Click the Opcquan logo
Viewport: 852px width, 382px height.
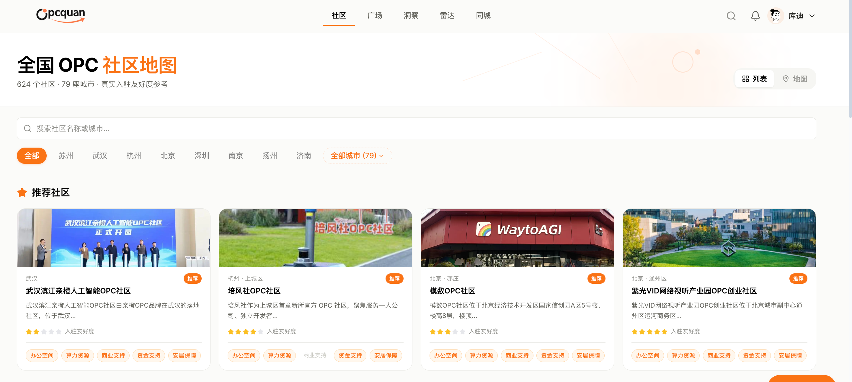point(61,15)
